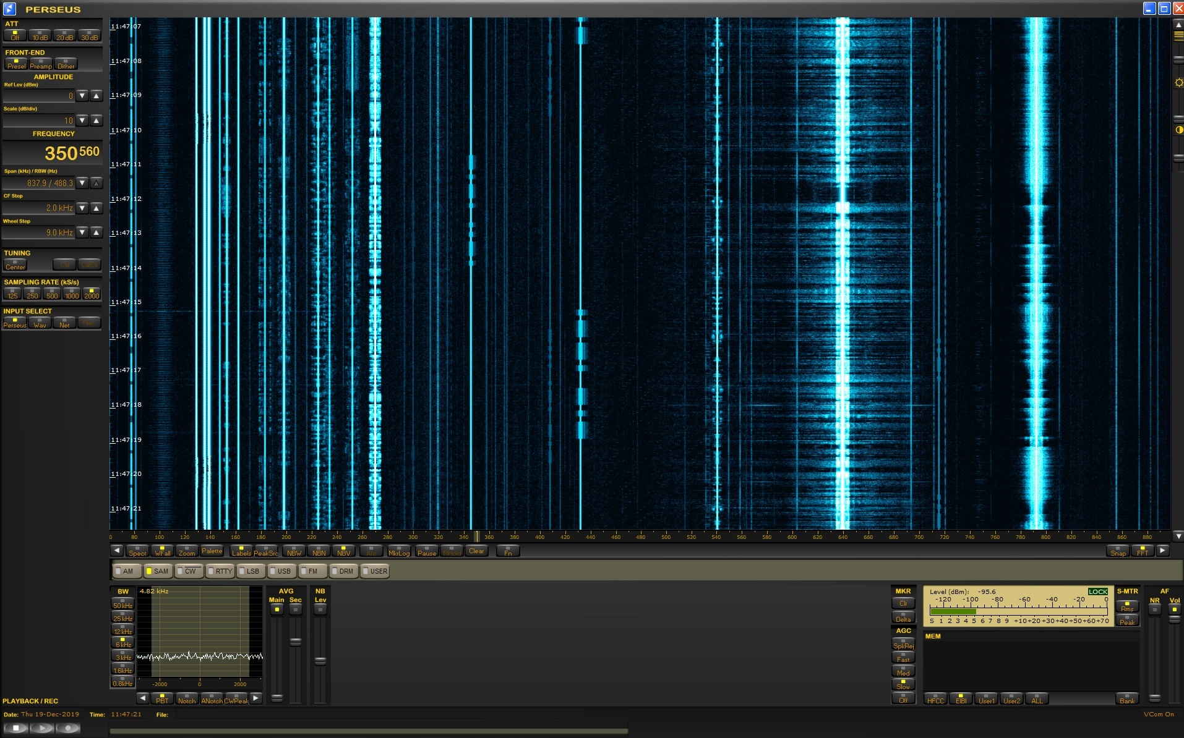Click the waterfall brightness sun icon
1184x738 pixels.
1178,83
